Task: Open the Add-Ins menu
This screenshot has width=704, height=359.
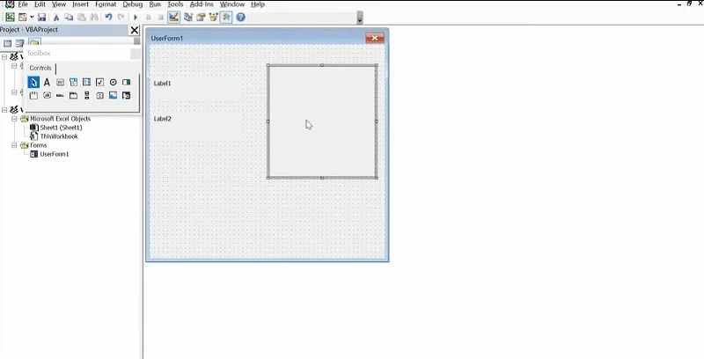Action: pyautogui.click(x=202, y=4)
